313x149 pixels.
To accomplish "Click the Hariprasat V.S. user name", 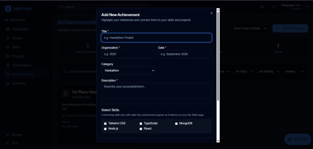I will point(290,5).
